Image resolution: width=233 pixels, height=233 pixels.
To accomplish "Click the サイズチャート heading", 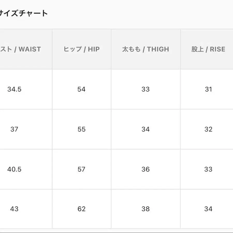I will pos(24,13).
